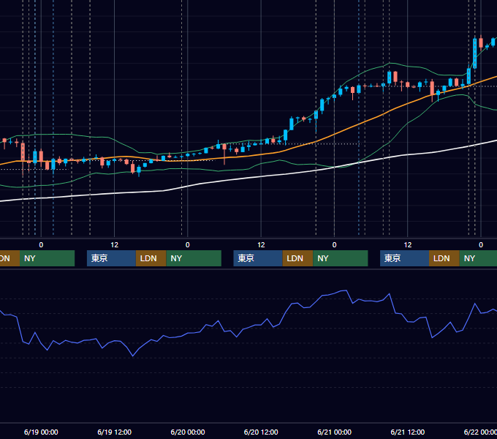Viewport: 497px width, 439px height.
Task: Select the NY session block spanning 6/20 00:00
Action: pyautogui.click(x=194, y=258)
